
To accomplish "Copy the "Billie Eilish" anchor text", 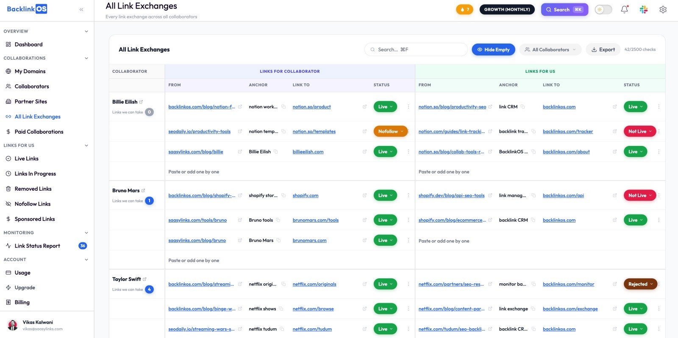I will click(276, 151).
